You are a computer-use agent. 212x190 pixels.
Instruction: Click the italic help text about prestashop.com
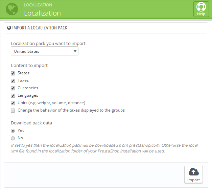click(x=104, y=148)
